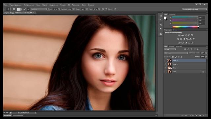
Task: Switch to the Стили tab
Action: [x=175, y=30]
